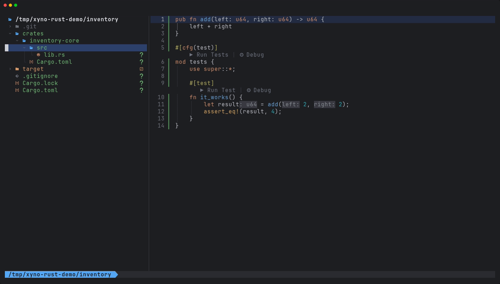Collapse the crates folder chevron
This screenshot has height=284, width=500.
10,34
